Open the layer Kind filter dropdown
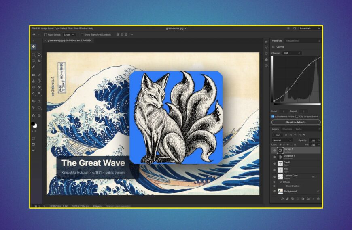 [x=278, y=135]
